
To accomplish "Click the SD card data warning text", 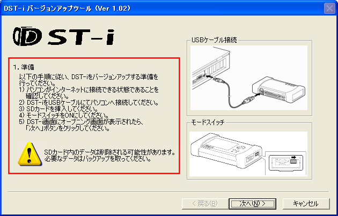I will click(109, 156).
